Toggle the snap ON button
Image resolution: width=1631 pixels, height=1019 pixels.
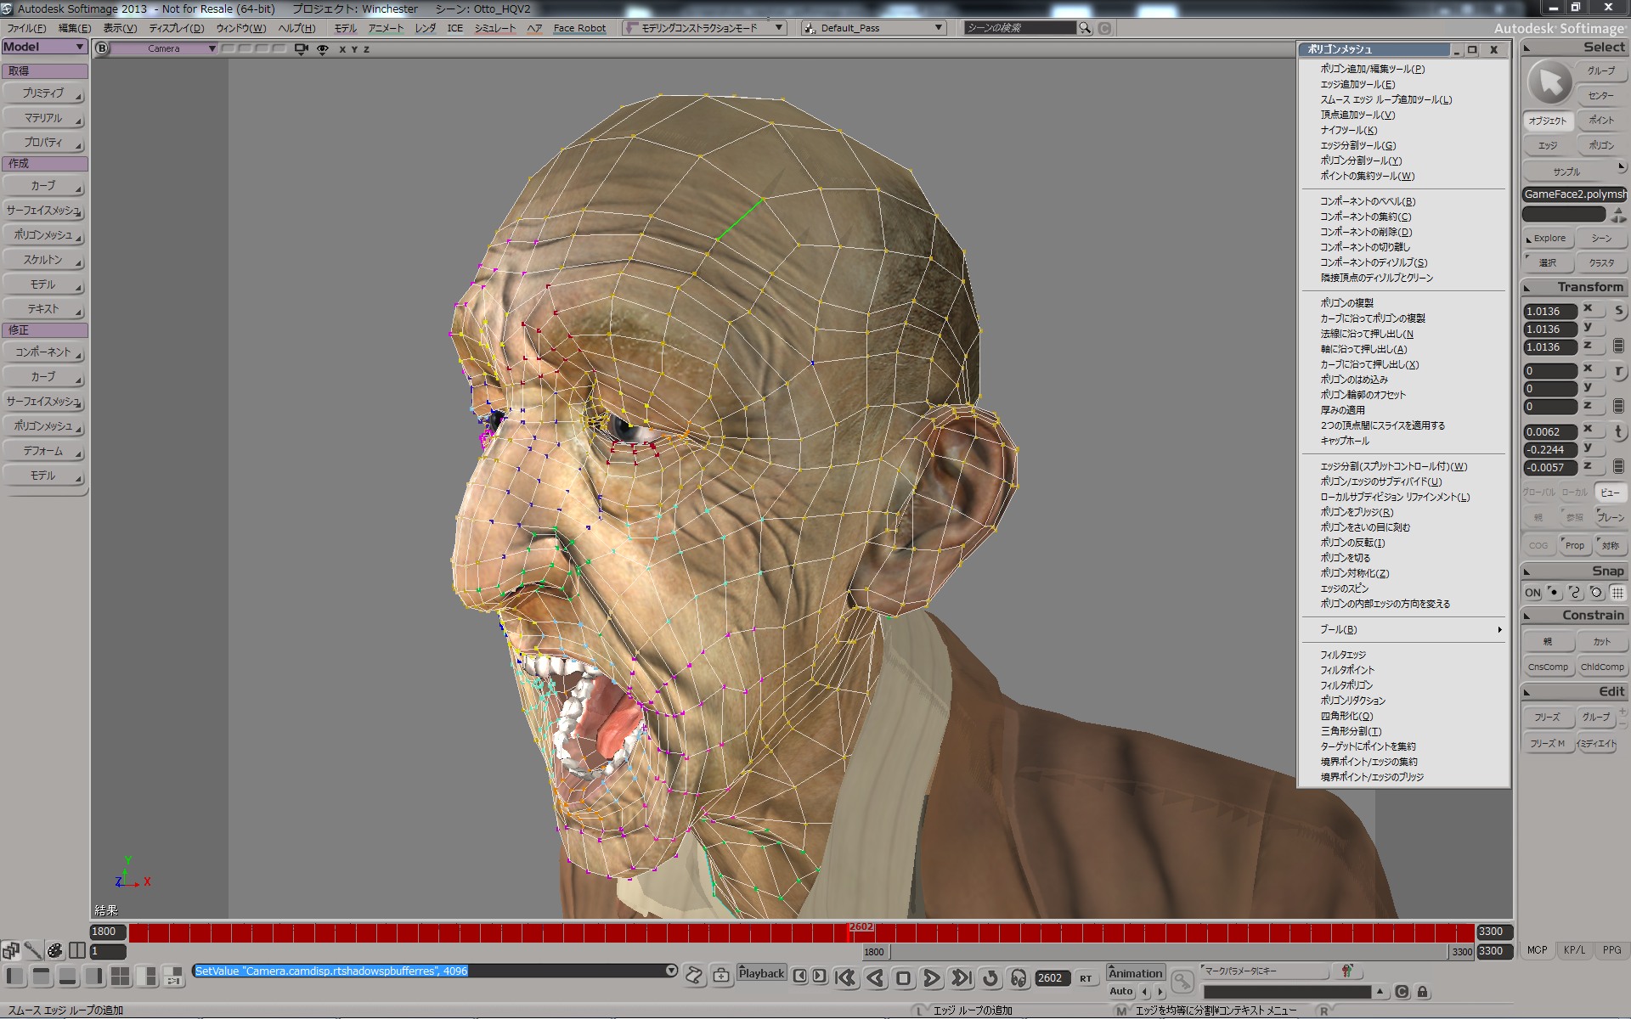click(1532, 593)
